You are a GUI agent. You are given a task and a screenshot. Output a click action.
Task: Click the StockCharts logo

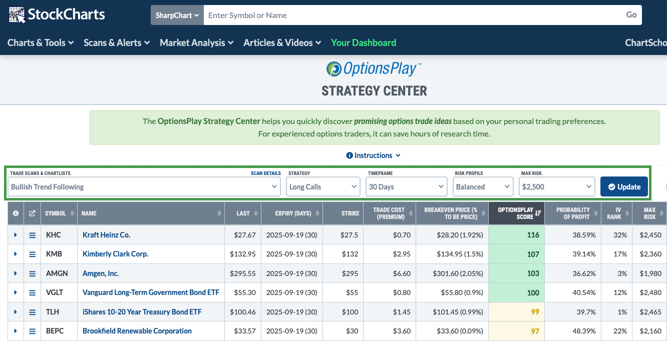[x=56, y=14]
